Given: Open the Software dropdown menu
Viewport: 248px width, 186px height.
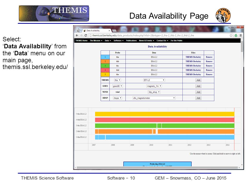Looking at the screenshot, I should pos(119,41).
